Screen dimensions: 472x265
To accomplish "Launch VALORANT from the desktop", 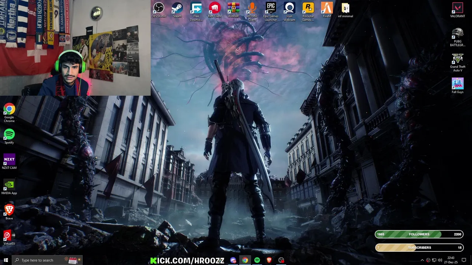I will (458, 10).
